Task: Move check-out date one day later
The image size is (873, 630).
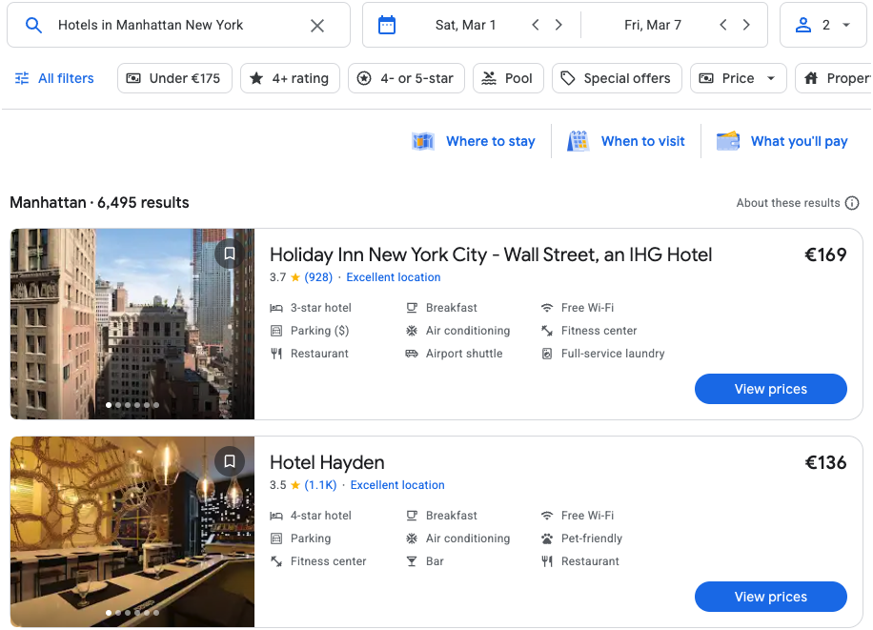Action: [746, 26]
